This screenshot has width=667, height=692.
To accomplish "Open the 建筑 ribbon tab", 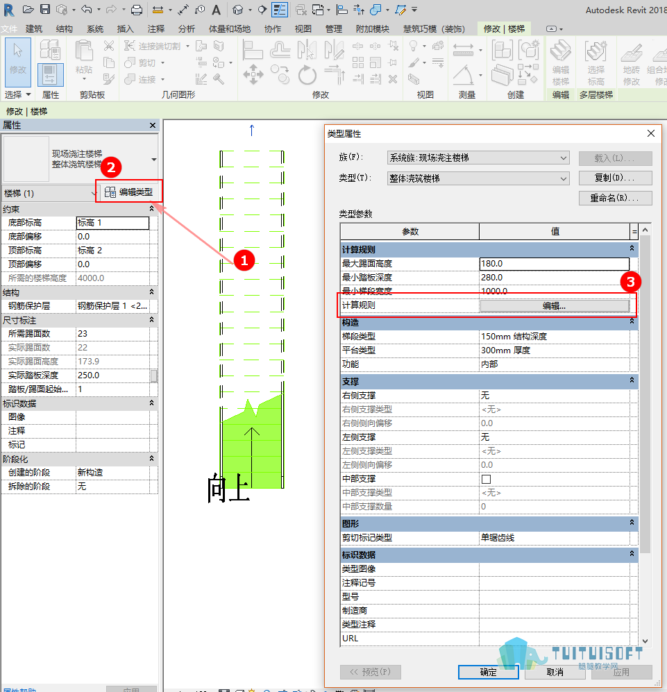I will [x=34, y=28].
